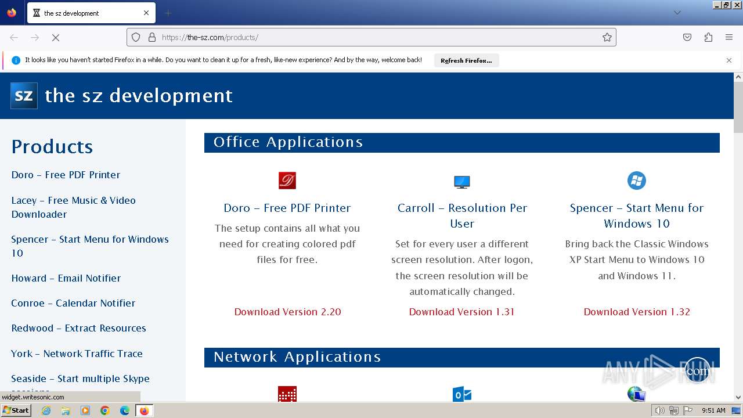743x418 pixels.
Task: Select the sz development tab
Action: coord(91,13)
